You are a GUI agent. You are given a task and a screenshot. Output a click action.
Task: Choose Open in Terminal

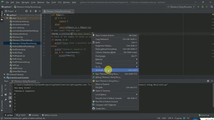click(115, 91)
